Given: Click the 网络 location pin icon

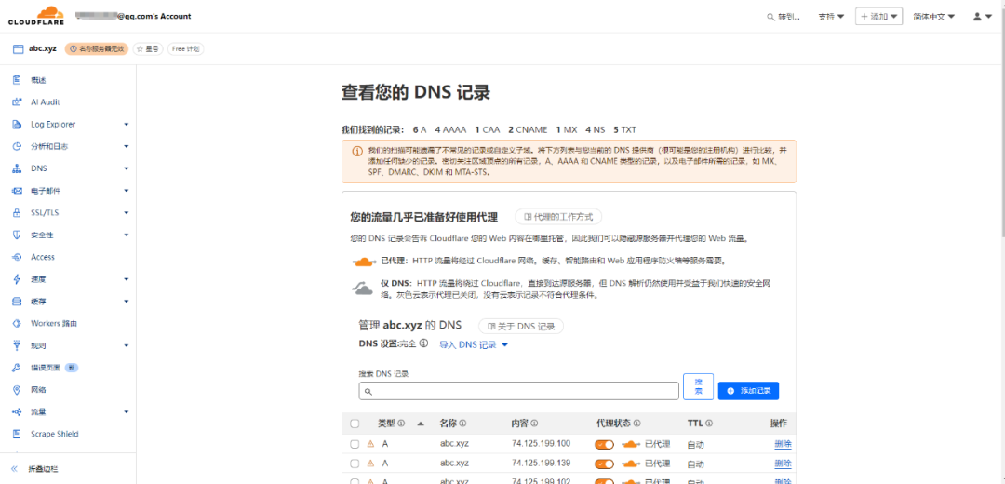Looking at the screenshot, I should (18, 390).
